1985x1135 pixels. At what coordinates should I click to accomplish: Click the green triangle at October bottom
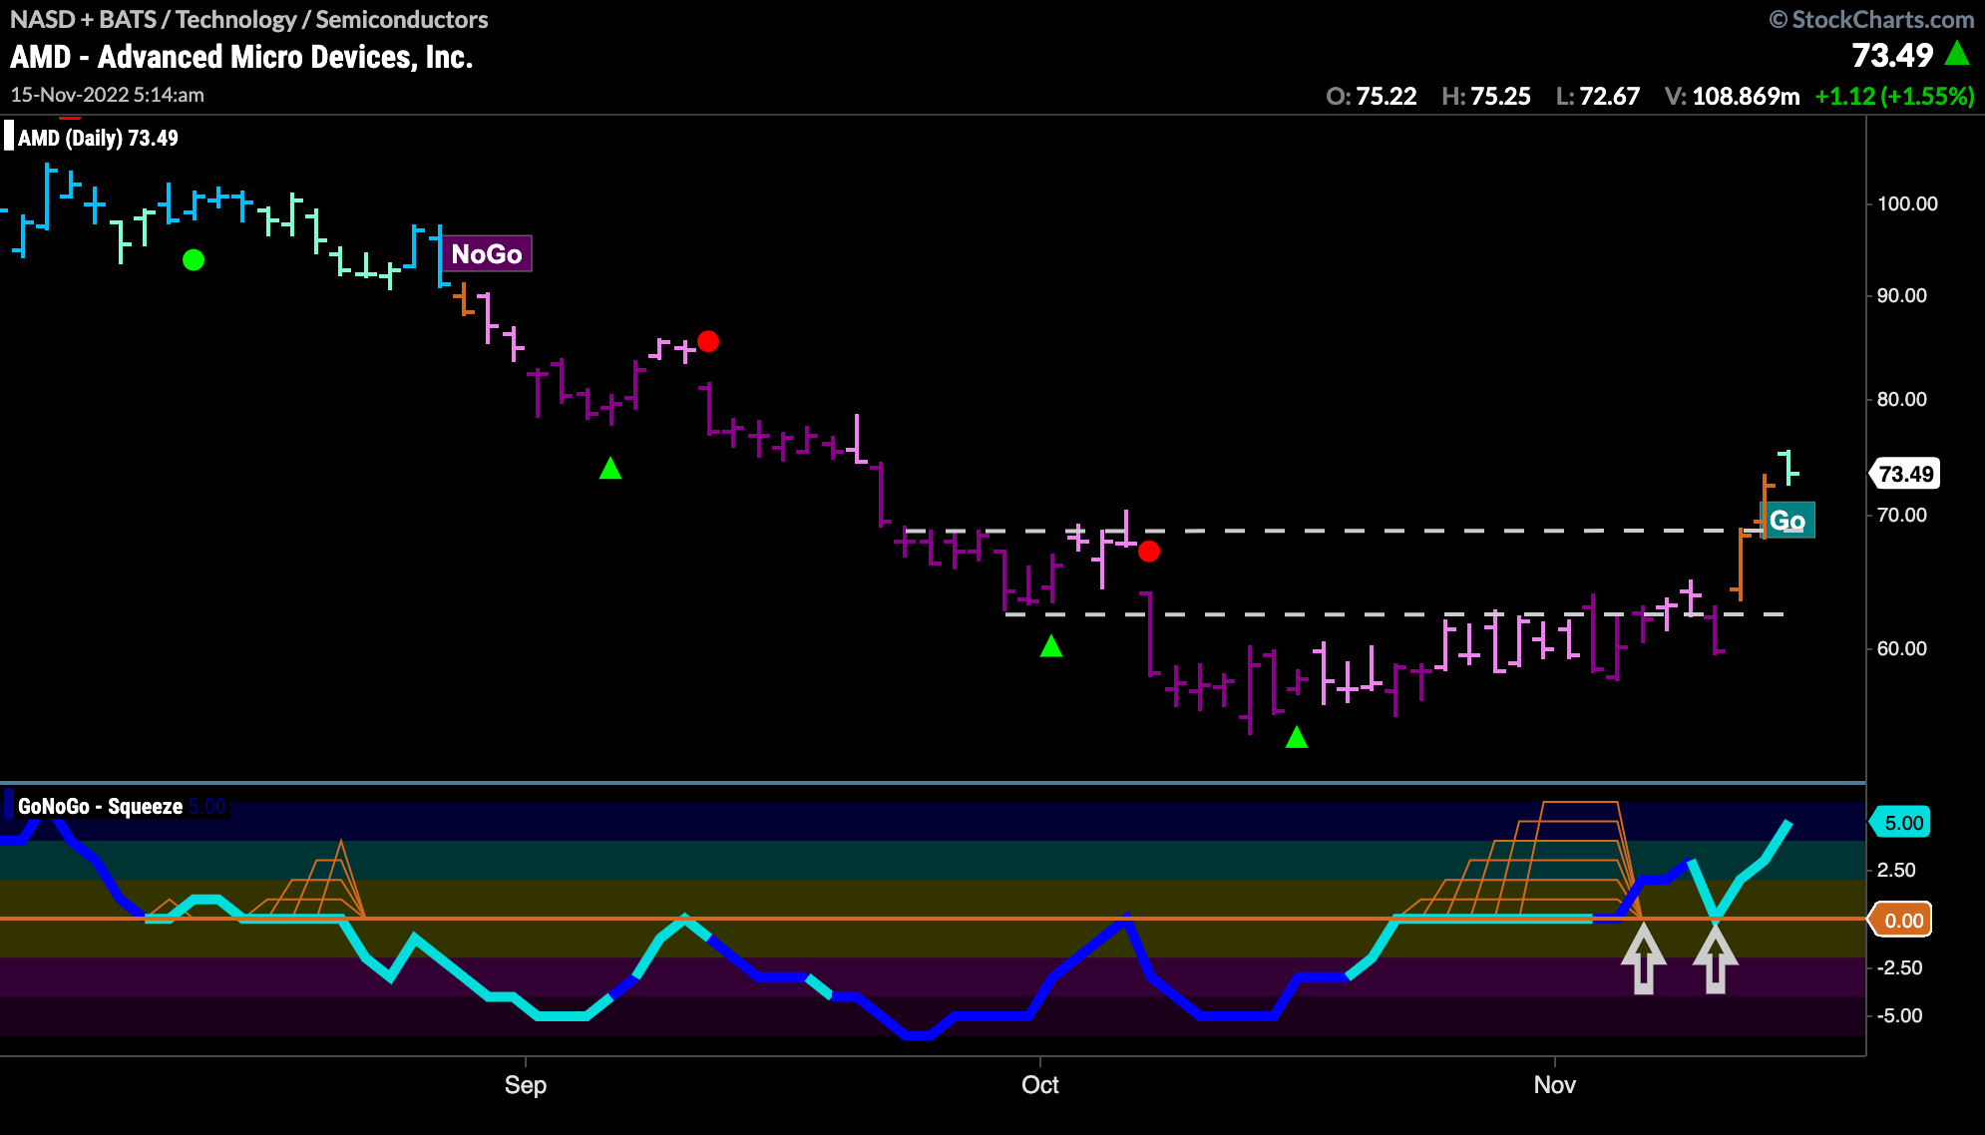[x=1297, y=737]
